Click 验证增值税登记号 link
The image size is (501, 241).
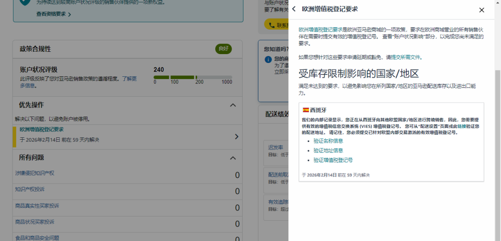click(333, 161)
